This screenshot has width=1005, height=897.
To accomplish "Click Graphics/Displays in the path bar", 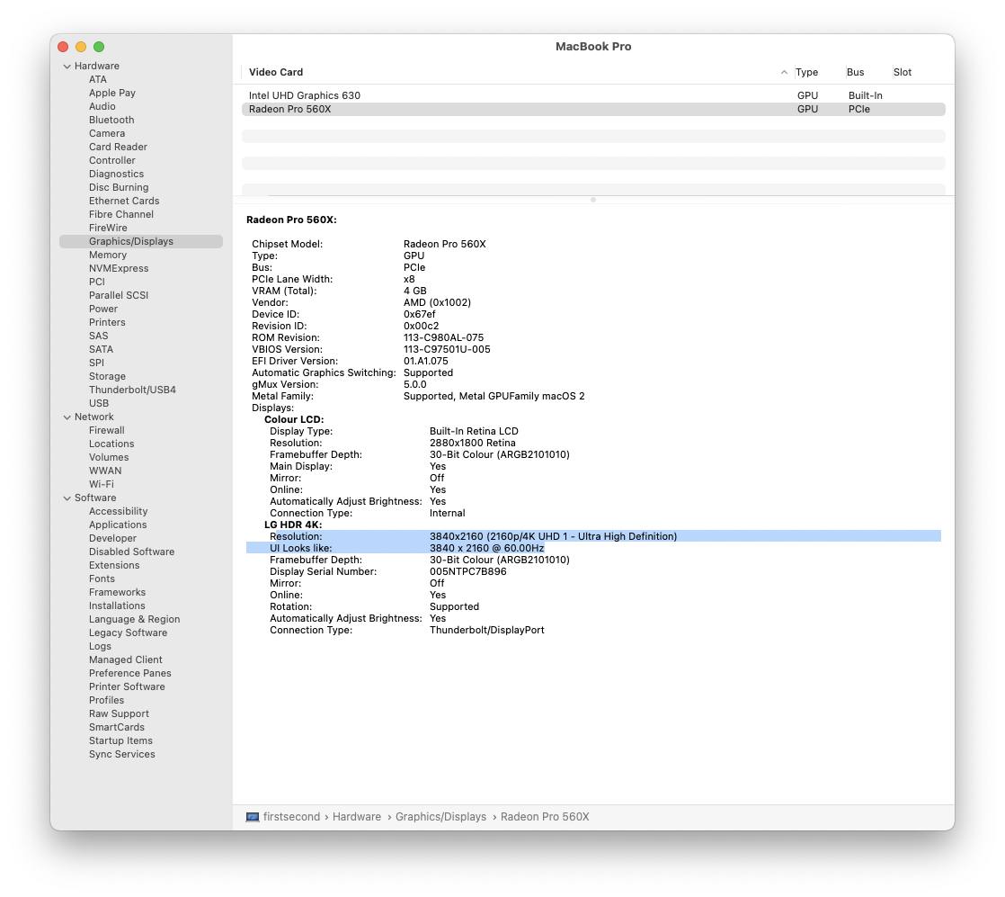I will tap(441, 817).
